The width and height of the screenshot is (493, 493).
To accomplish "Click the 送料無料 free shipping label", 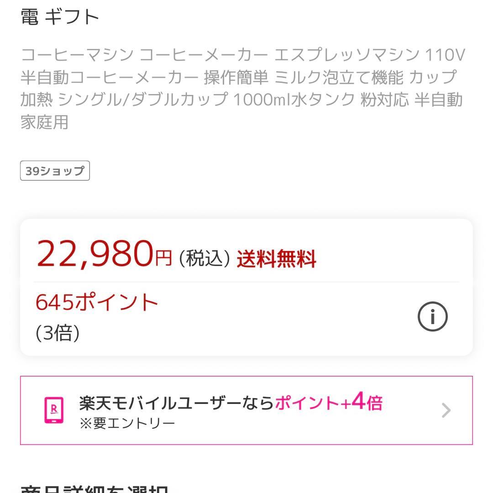I will 276,259.
